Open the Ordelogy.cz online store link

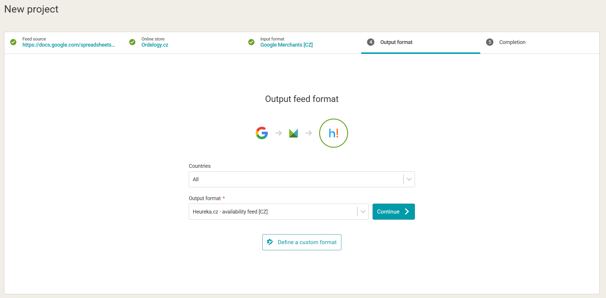point(155,45)
